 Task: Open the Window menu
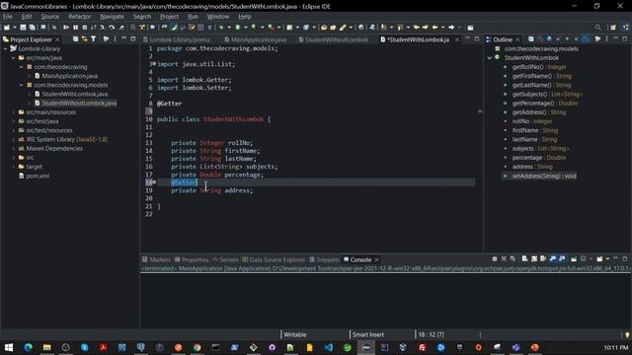tap(217, 17)
